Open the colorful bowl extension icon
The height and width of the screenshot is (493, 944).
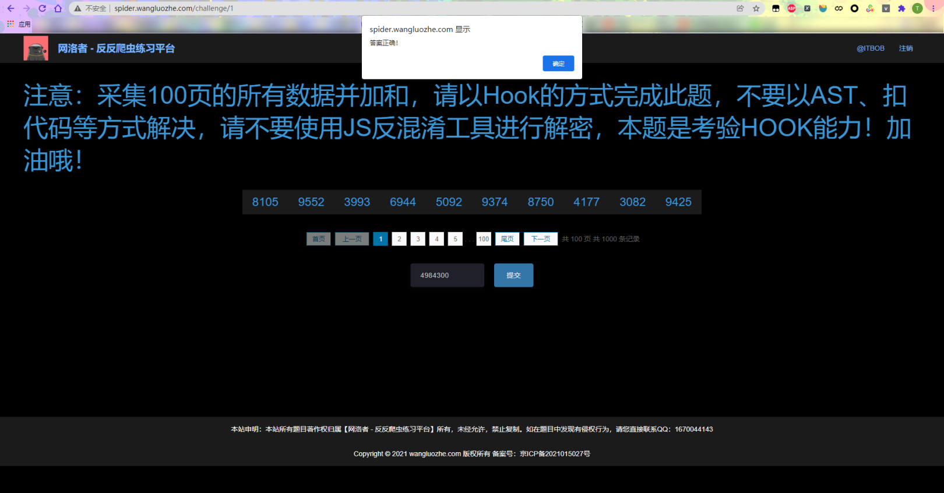point(823,8)
